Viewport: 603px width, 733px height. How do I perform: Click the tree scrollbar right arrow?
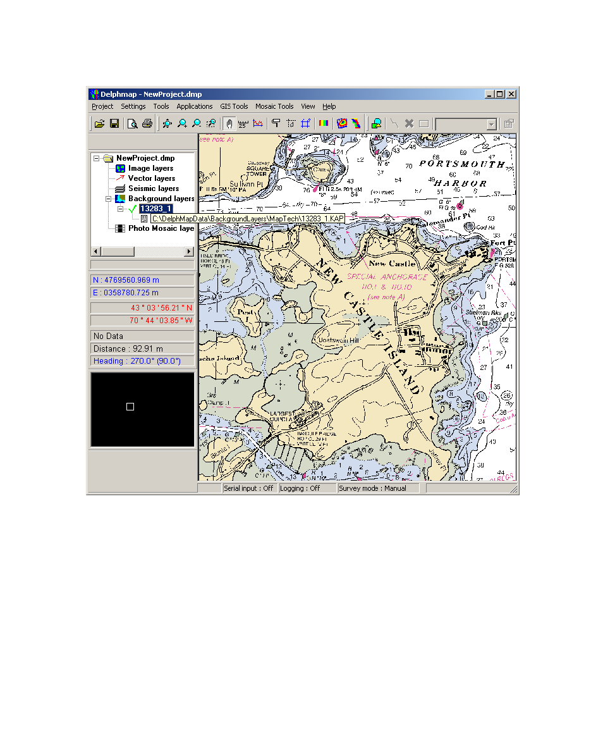(x=189, y=252)
